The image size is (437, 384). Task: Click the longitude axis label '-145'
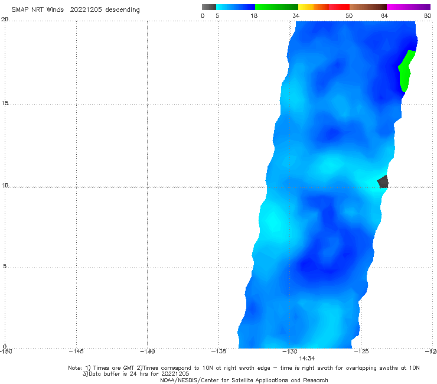76,352
